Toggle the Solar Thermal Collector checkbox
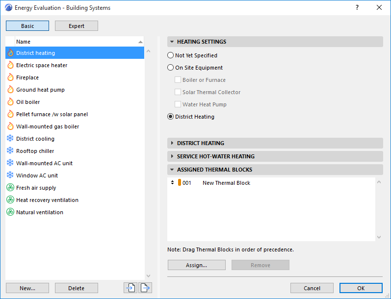 pyautogui.click(x=178, y=92)
